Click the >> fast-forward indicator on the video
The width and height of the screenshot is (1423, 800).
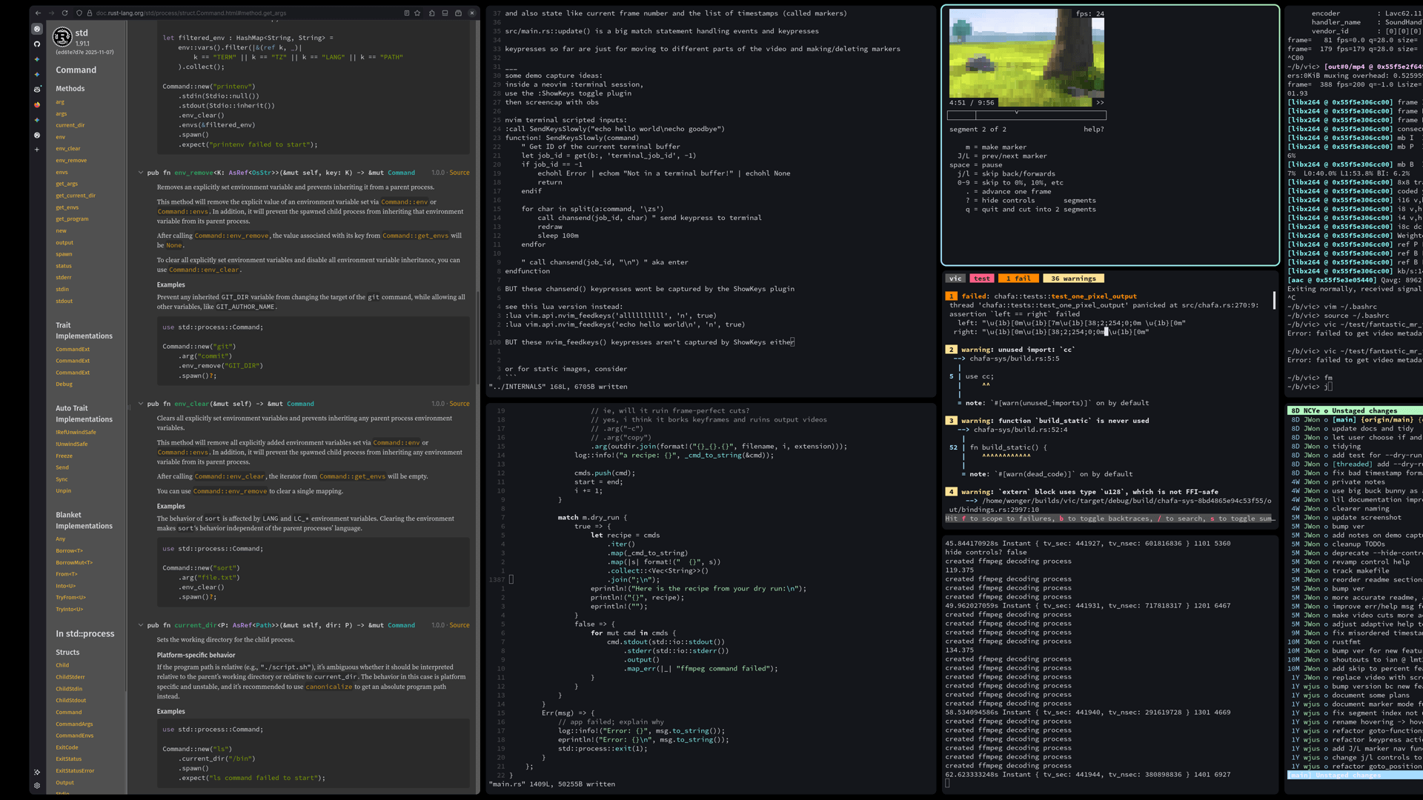(x=1099, y=103)
